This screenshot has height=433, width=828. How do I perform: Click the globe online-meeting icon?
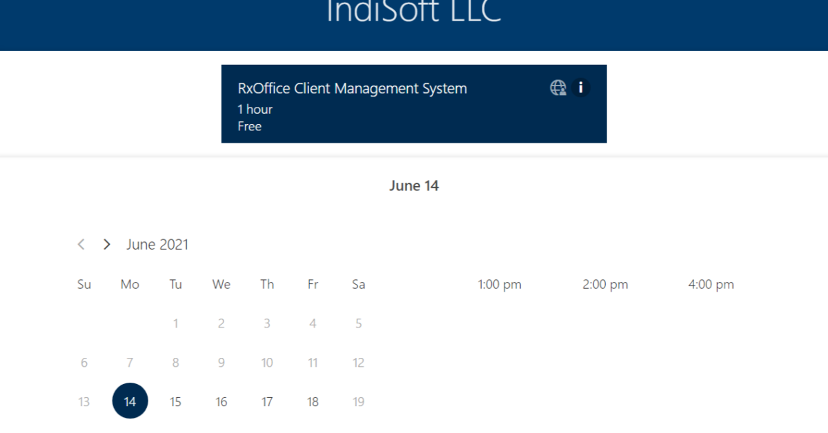coord(558,88)
